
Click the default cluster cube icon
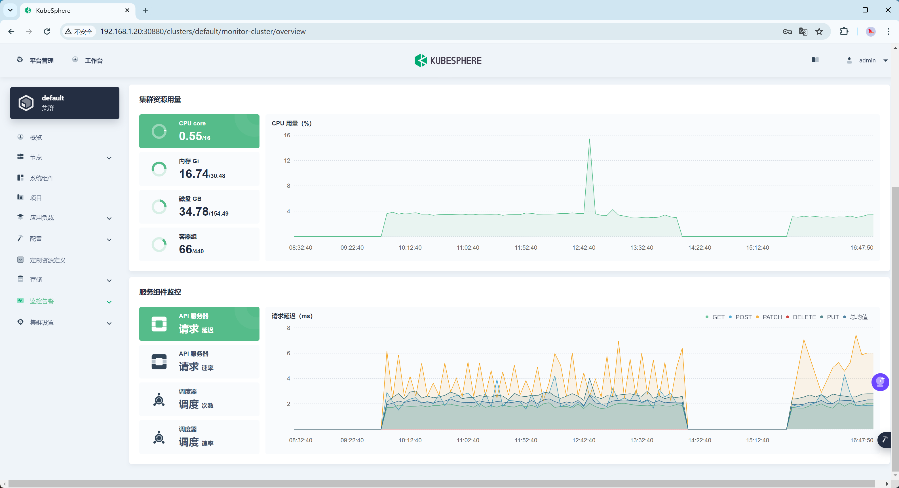click(x=26, y=103)
